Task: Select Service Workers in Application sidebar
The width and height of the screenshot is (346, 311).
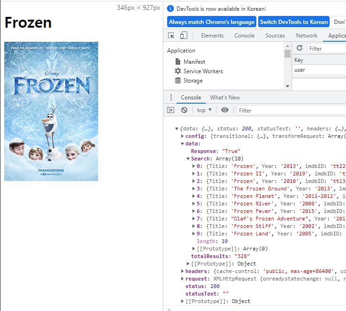Action: tap(203, 71)
